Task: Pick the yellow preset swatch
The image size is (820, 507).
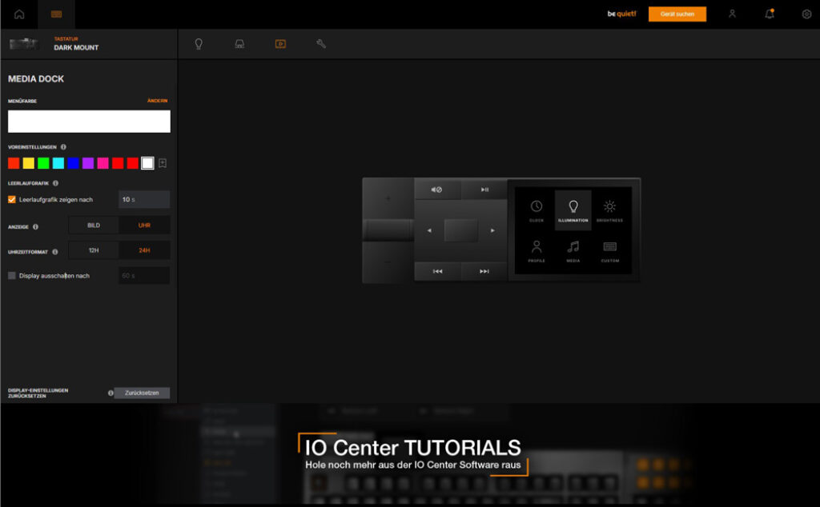Action: pos(29,163)
